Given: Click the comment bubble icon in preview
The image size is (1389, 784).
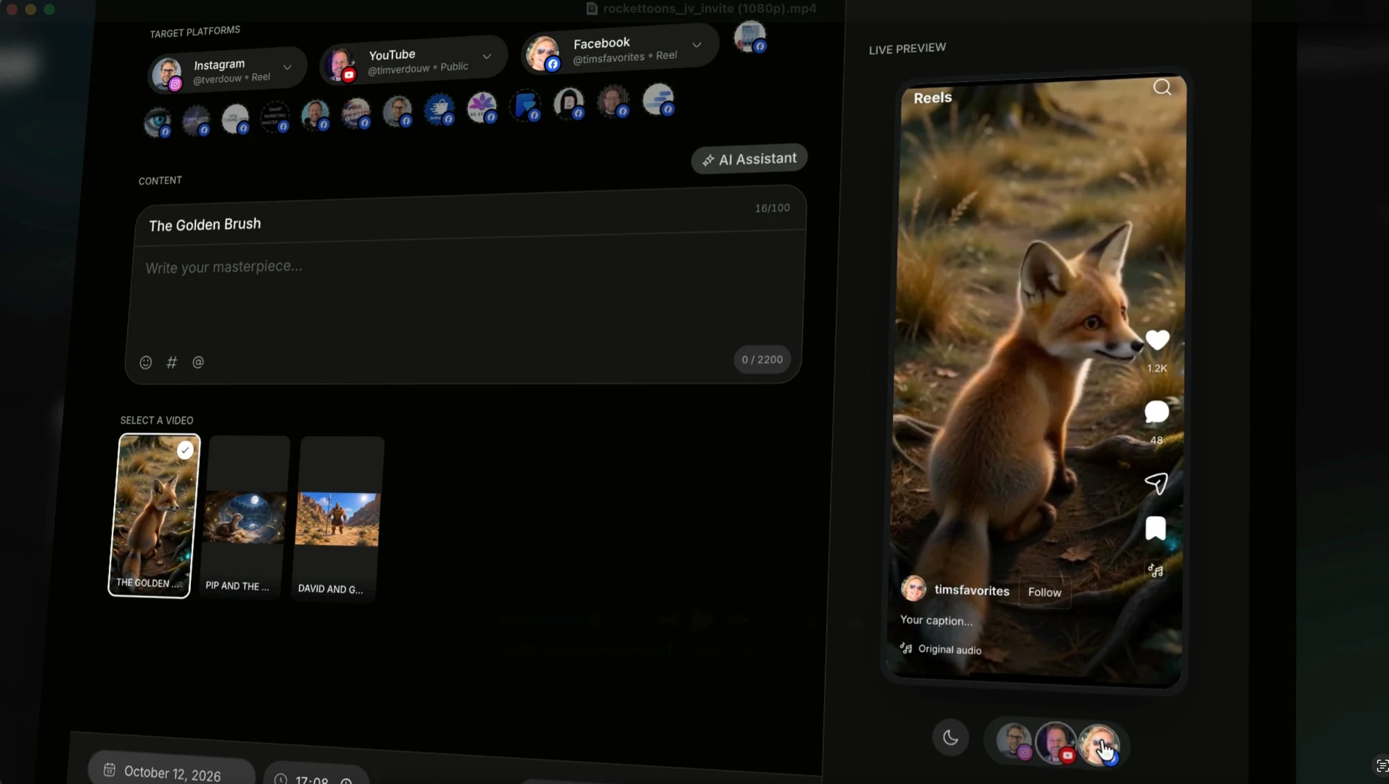Looking at the screenshot, I should point(1156,412).
